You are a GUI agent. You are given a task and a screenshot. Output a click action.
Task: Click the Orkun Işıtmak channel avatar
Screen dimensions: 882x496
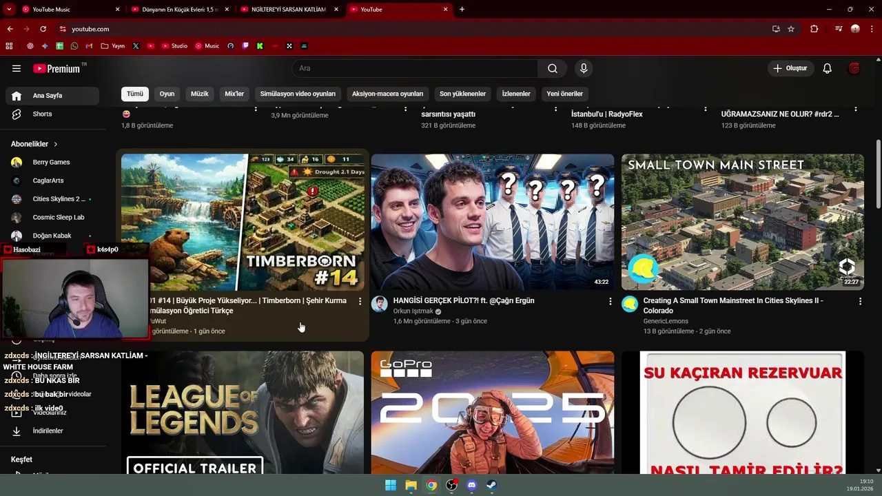380,304
